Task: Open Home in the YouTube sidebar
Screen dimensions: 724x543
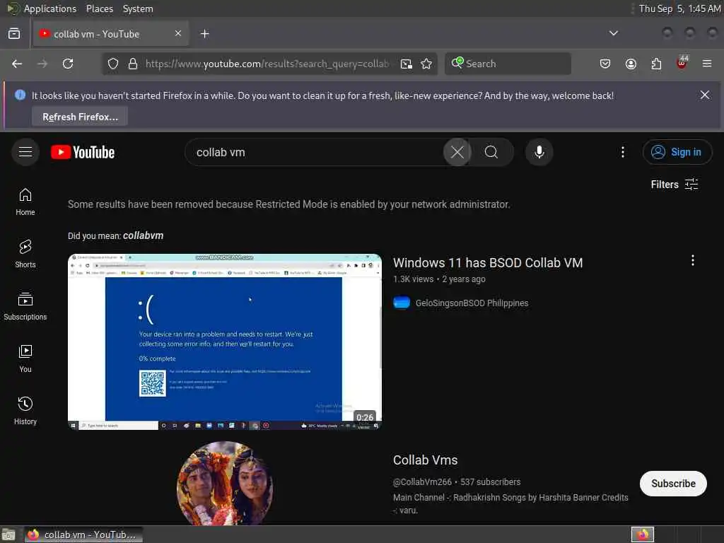Action: click(25, 202)
